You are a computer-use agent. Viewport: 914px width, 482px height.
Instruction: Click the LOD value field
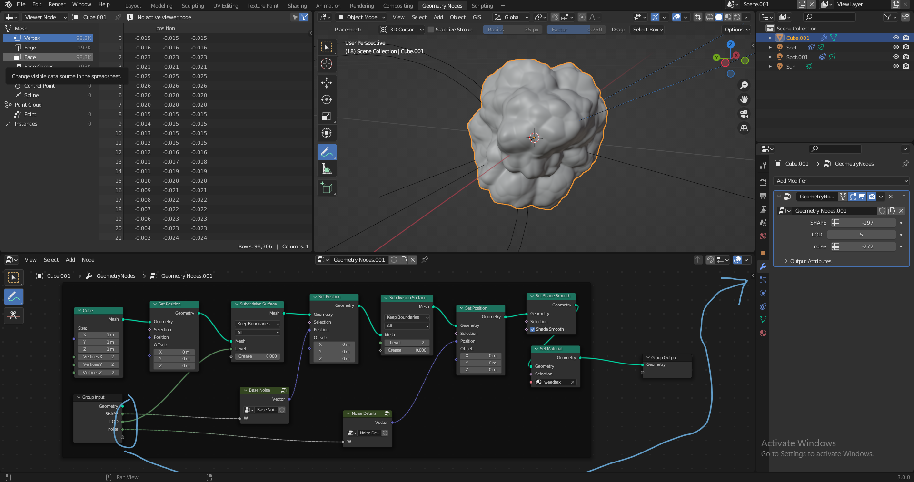pos(861,235)
